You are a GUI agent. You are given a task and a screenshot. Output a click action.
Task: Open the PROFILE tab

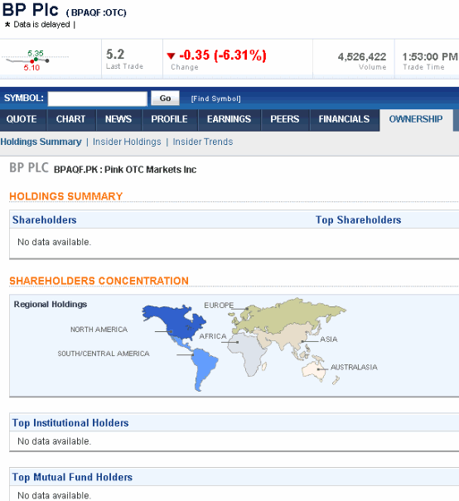pyautogui.click(x=170, y=120)
